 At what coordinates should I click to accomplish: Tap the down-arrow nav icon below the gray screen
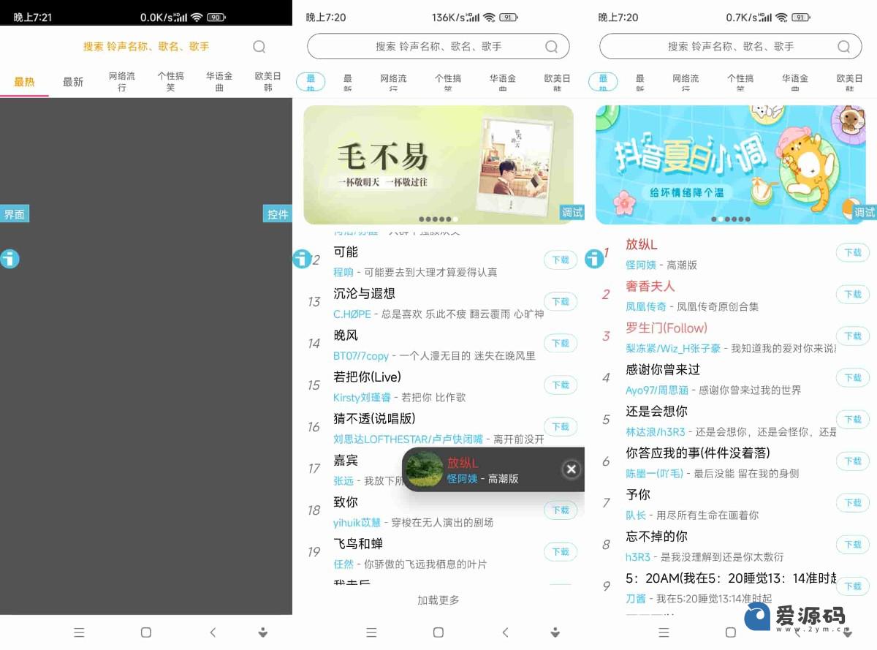coord(262,632)
